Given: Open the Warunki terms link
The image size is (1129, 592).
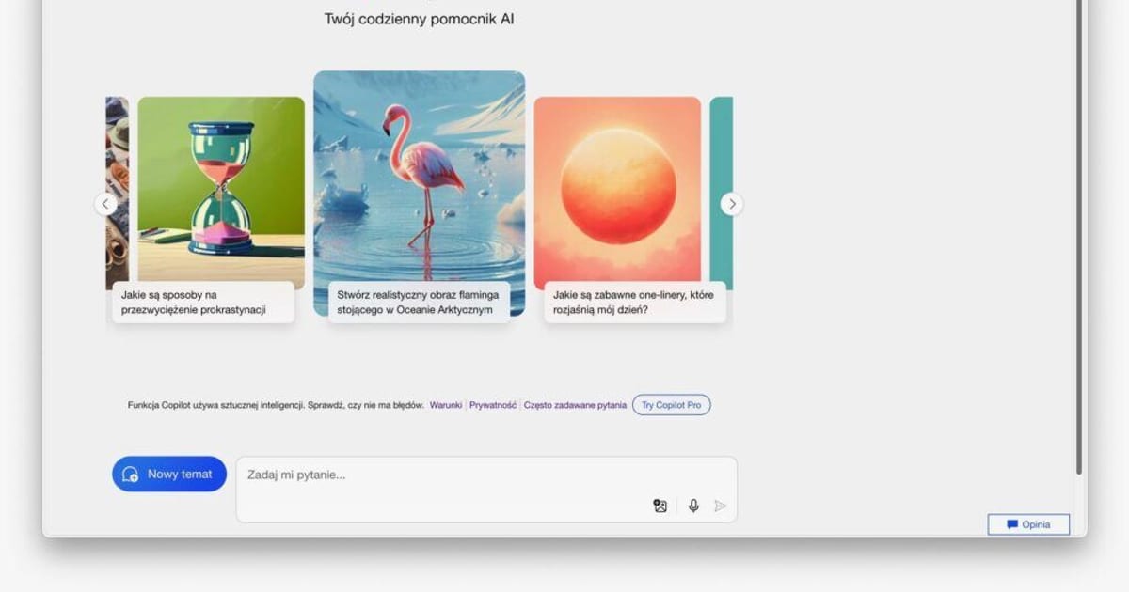Looking at the screenshot, I should (446, 405).
